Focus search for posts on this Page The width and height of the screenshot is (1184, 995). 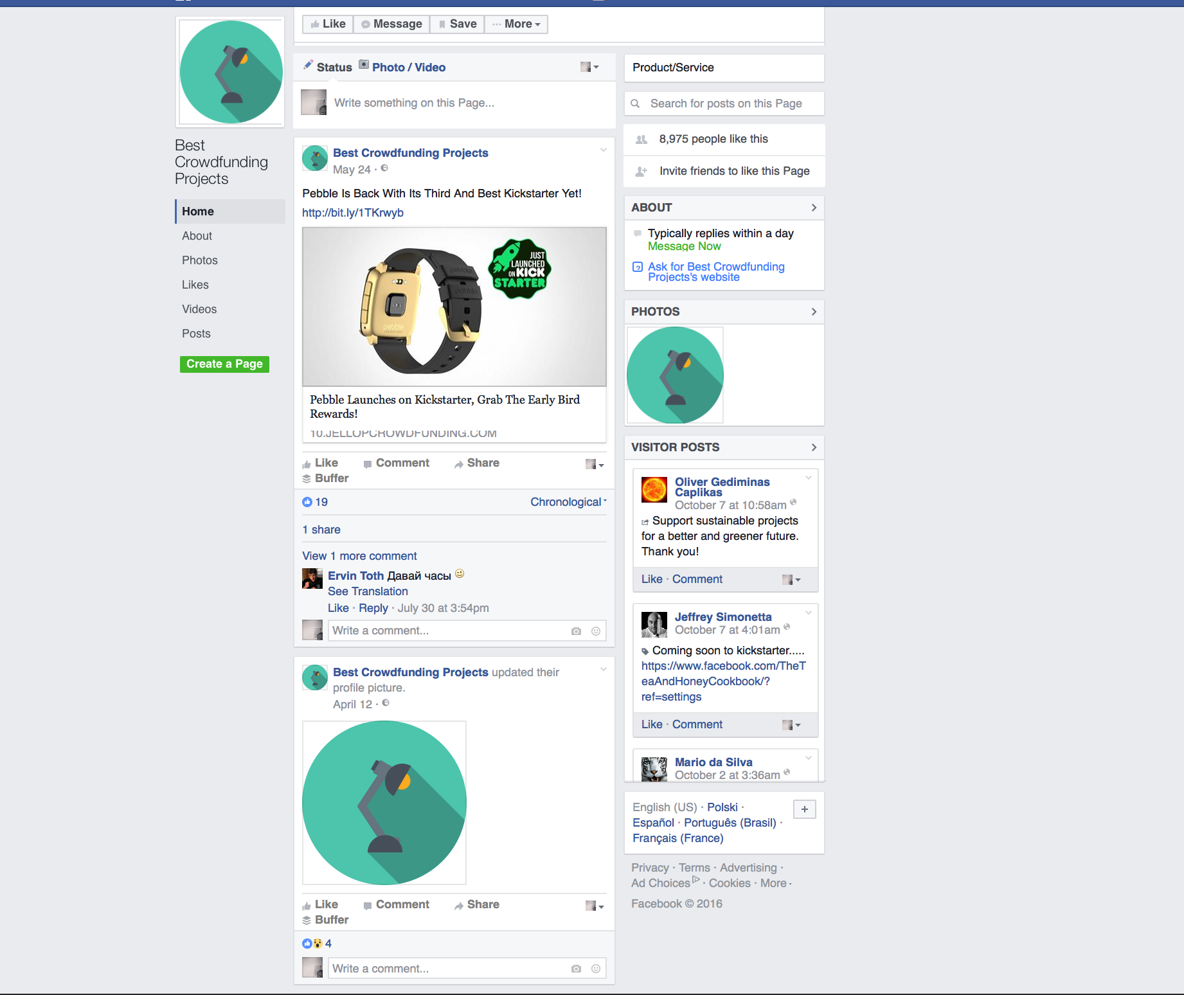(x=724, y=103)
